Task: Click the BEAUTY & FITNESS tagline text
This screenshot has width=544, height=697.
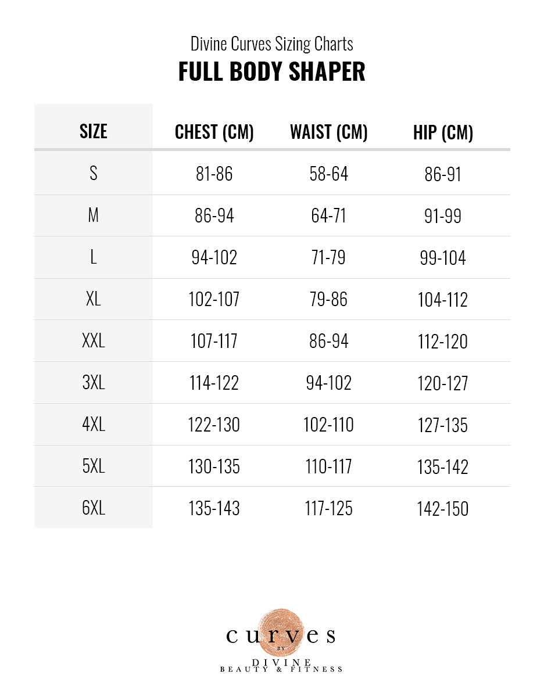Action: click(x=281, y=669)
